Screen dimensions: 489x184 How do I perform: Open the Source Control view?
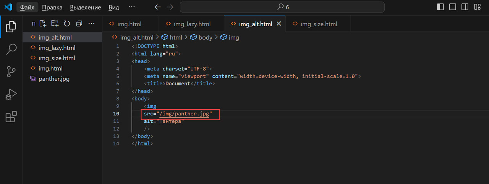(11, 71)
